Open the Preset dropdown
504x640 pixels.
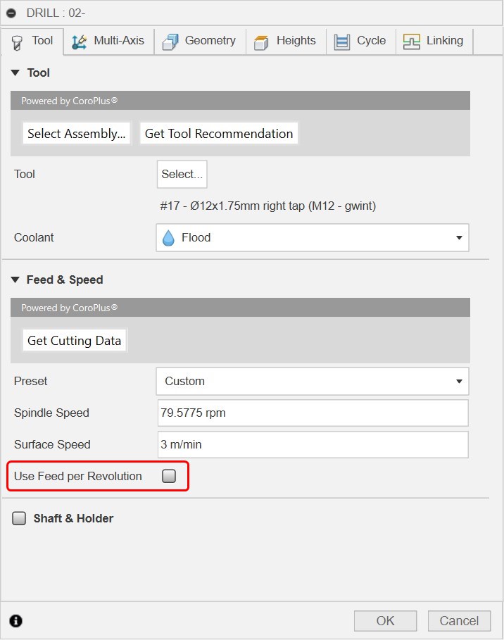(312, 382)
